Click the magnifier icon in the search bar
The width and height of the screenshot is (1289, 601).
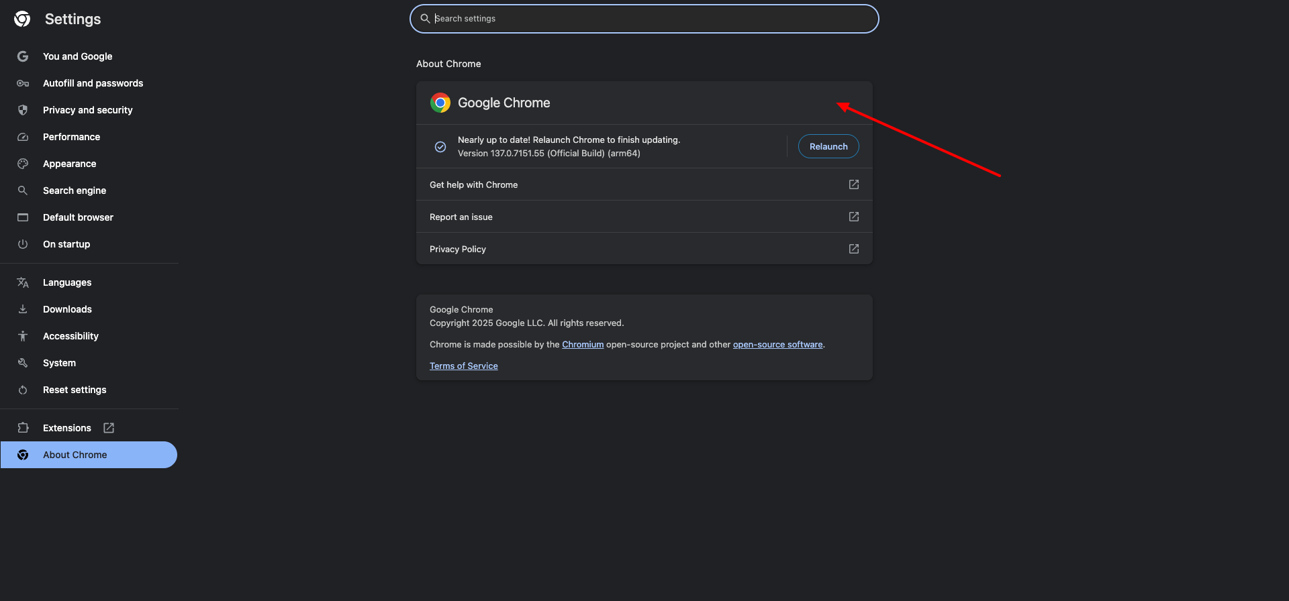pos(425,19)
